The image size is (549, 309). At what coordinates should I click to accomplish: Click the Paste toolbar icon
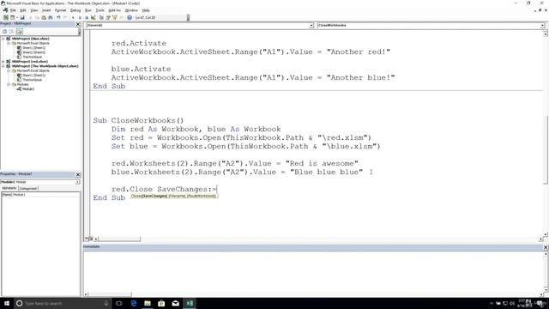click(x=44, y=17)
